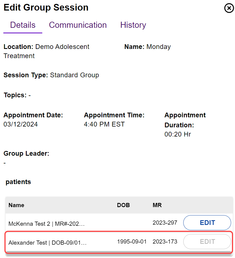
Task: Click MR number 2023-173
Action: pos(165,242)
